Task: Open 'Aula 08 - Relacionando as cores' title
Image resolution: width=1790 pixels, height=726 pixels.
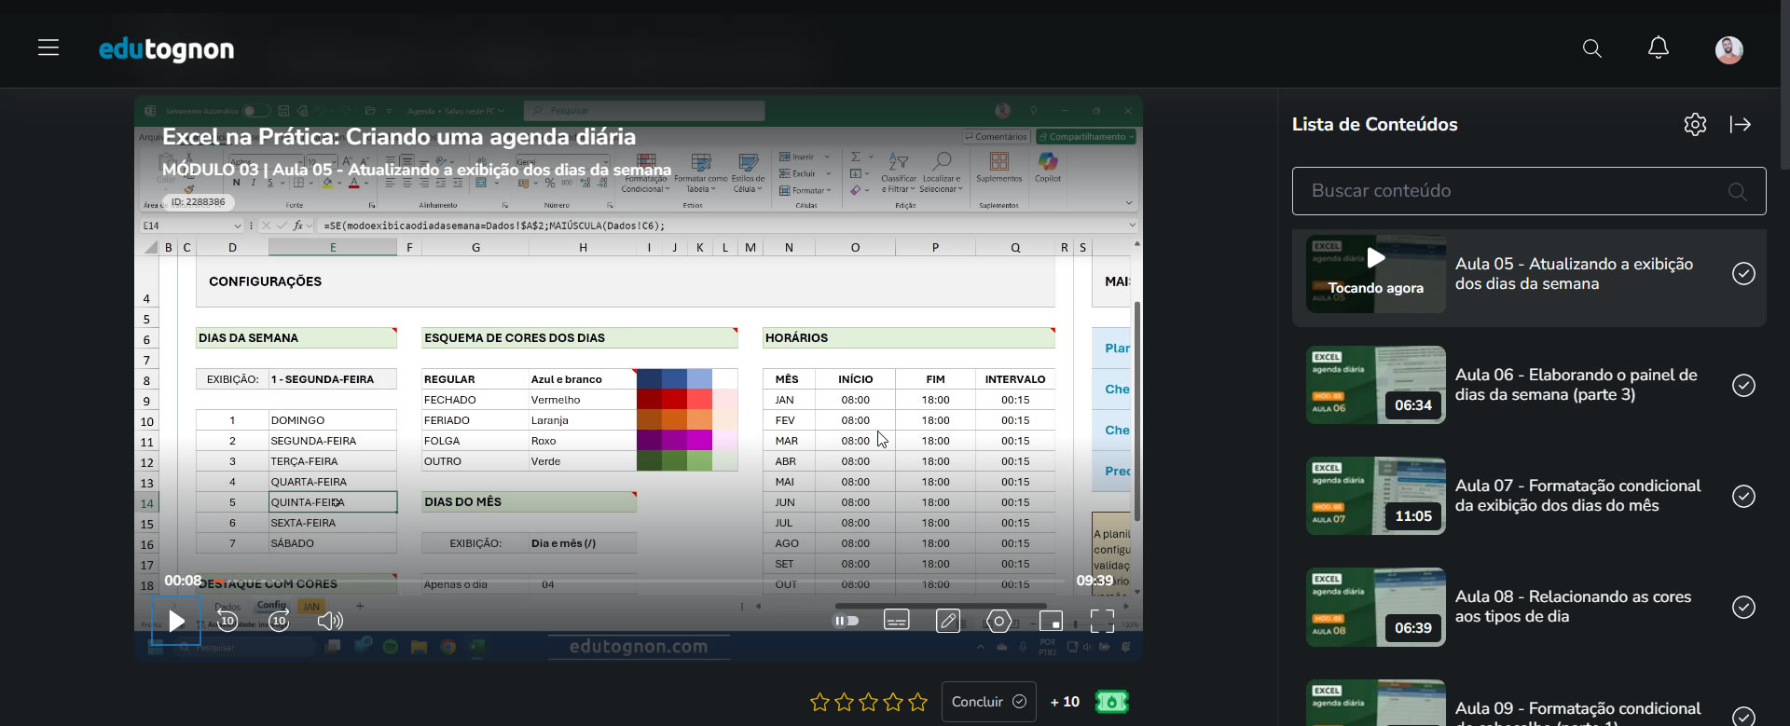Action: click(1574, 607)
